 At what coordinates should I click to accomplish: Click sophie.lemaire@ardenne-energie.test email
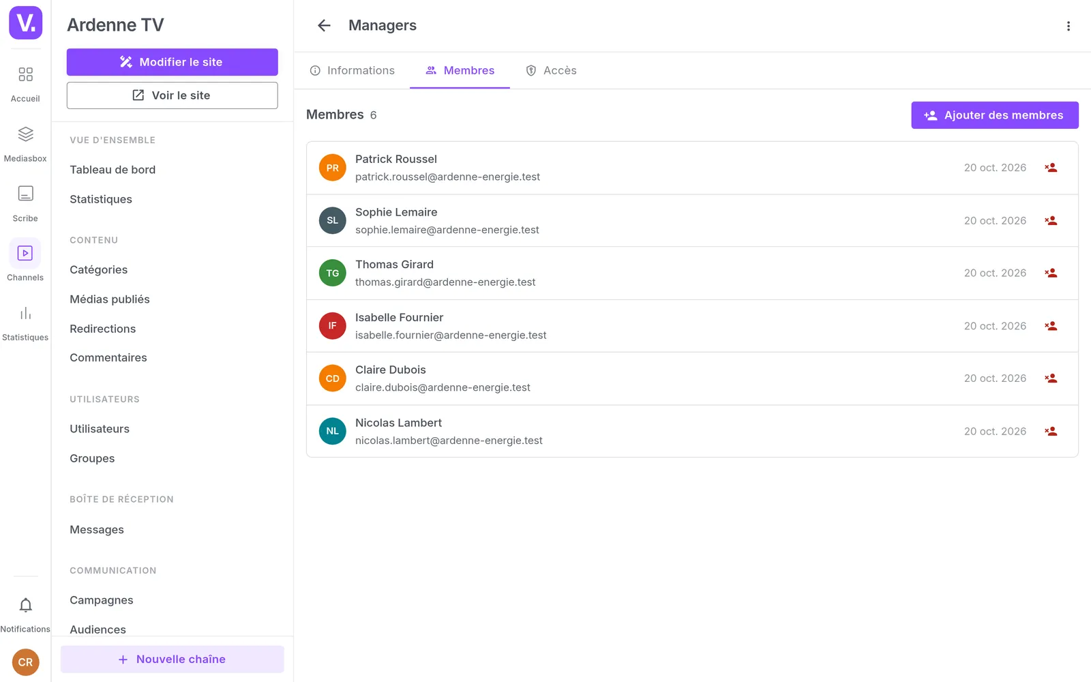click(447, 230)
